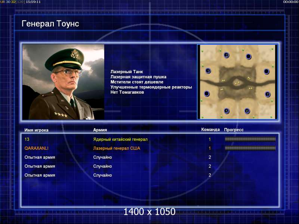The height and width of the screenshot is (224, 299).
Task: Click the unnumbered start marker beside position 2
Action: [x=249, y=56]
